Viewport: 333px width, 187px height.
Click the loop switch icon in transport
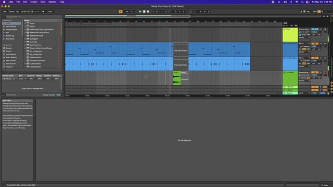pyautogui.click(x=190, y=11)
